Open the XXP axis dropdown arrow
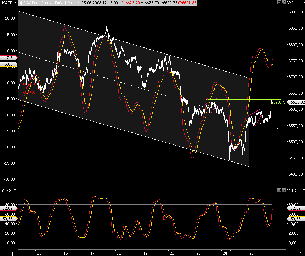This screenshot has height=256, width=305. pyautogui.click(x=304, y=3)
